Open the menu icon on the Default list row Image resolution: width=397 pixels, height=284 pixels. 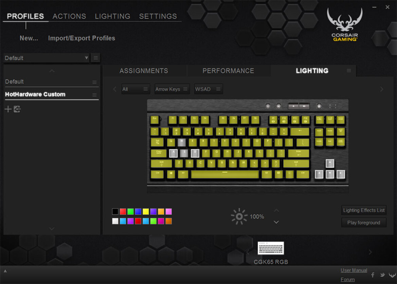[94, 82]
